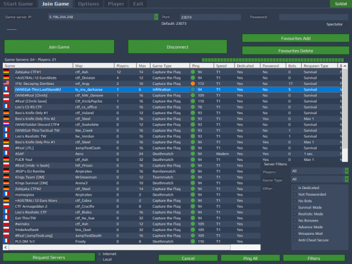The width and height of the screenshot is (352, 264).
Task: Click the horizontal scrollbar below the server list
Action: 132,247
